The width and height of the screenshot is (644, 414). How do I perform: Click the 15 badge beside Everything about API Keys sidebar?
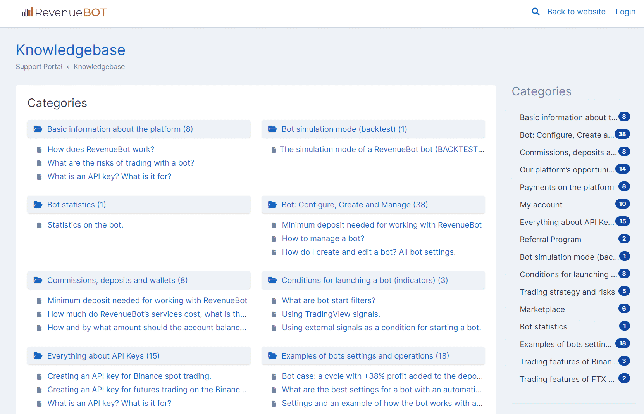coord(623,221)
